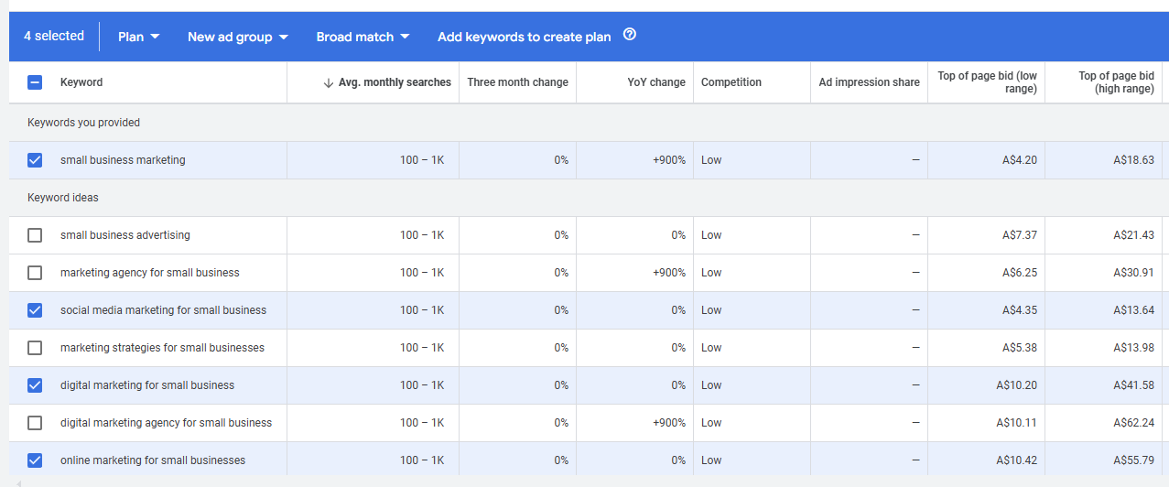Click the help question mark icon
1169x487 pixels.
tap(629, 36)
